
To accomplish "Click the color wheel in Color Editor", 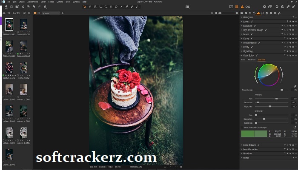I will click(269, 75).
